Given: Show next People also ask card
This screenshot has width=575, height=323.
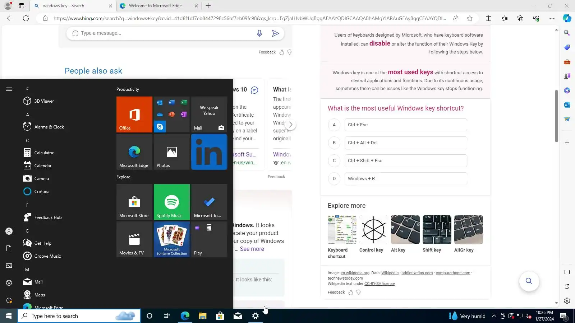Looking at the screenshot, I should point(290,125).
